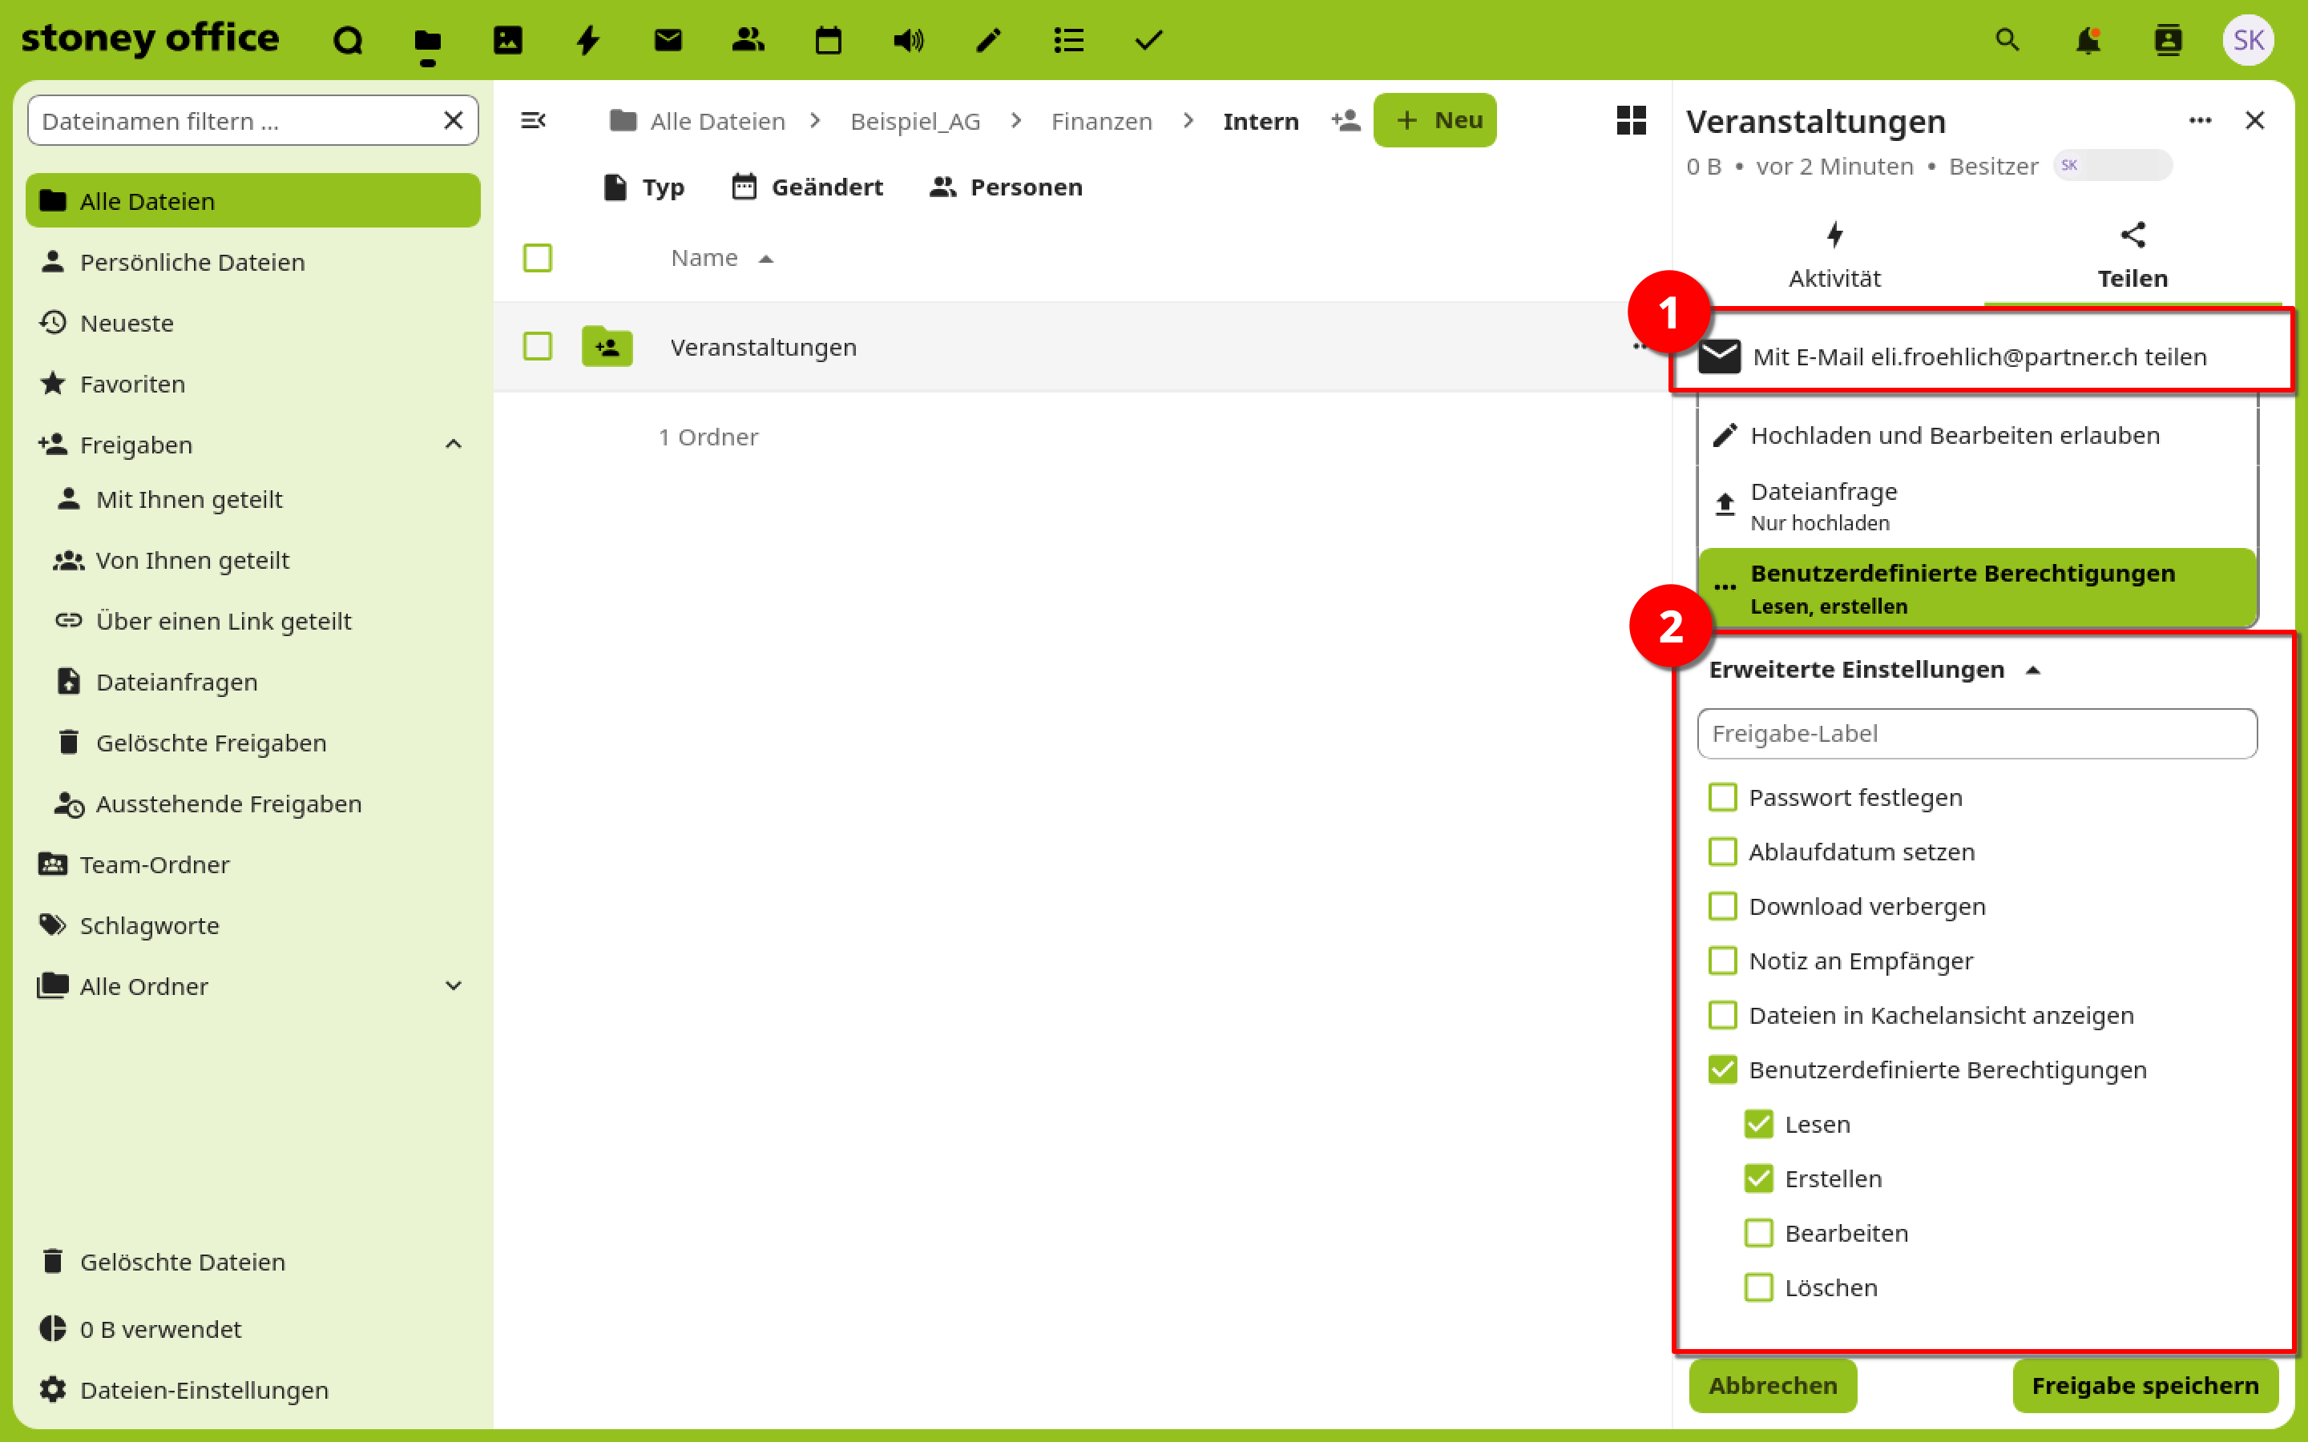Enable Passwort festlegen checkbox
Screen dimensions: 2308x1442
pyautogui.click(x=1722, y=797)
